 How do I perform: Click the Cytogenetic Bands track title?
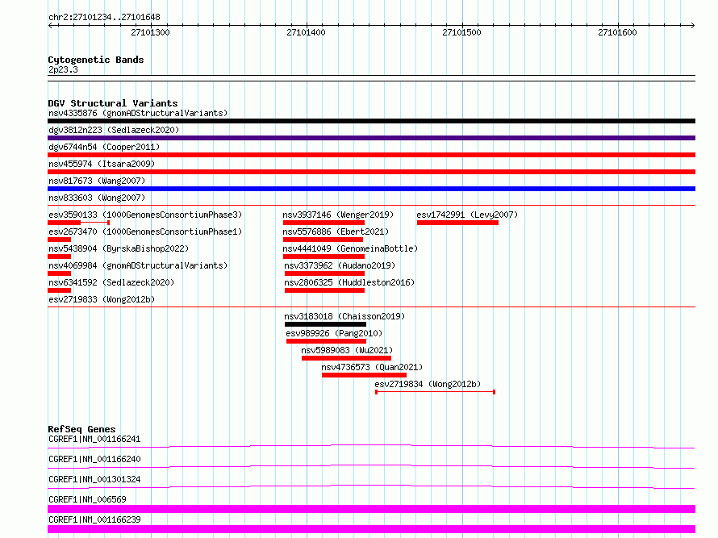pos(96,60)
